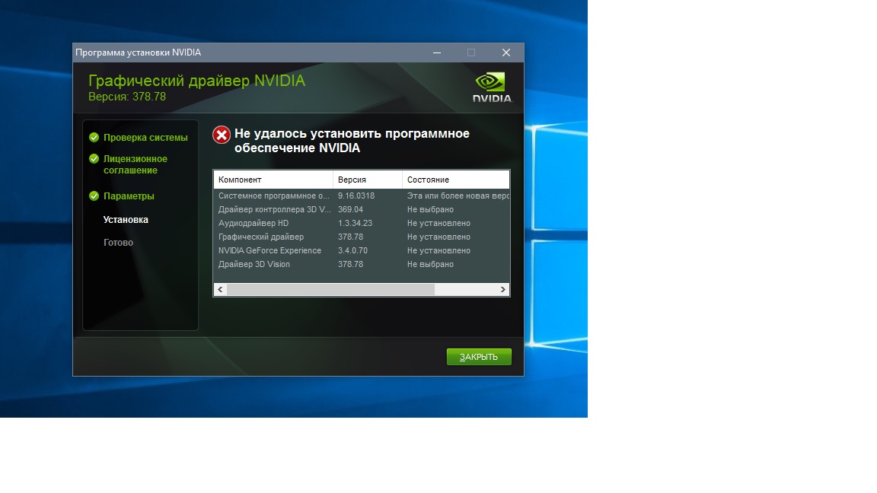This screenshot has height=493, width=877.
Task: Select row Драйвер контроллера 3D V...
Action: [362, 210]
